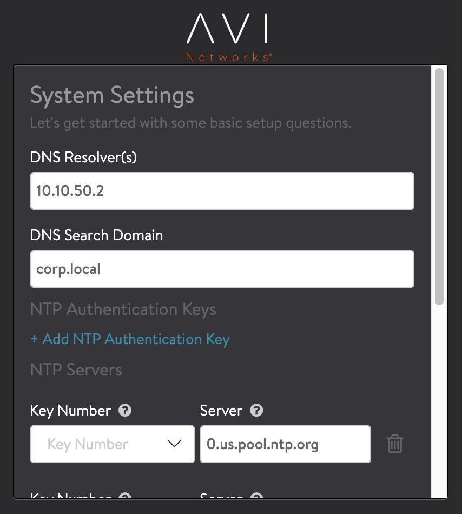
Task: Click the help icon beside Key Number
Action: click(125, 411)
